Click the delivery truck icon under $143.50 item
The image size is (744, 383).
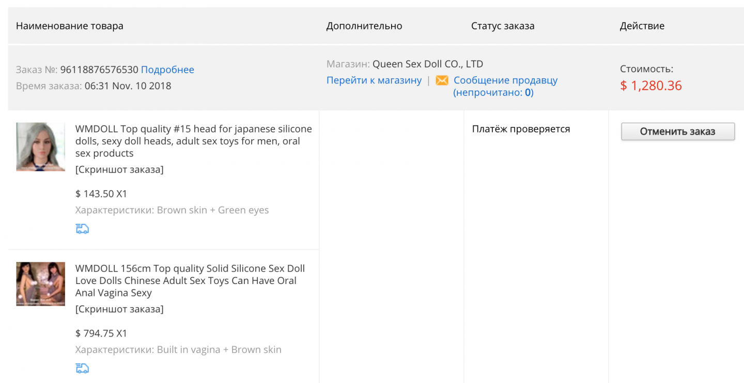tap(82, 229)
